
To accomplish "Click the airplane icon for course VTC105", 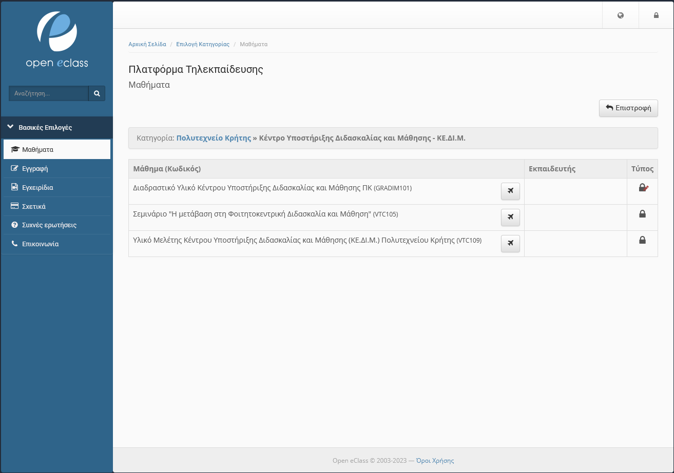I will point(510,218).
